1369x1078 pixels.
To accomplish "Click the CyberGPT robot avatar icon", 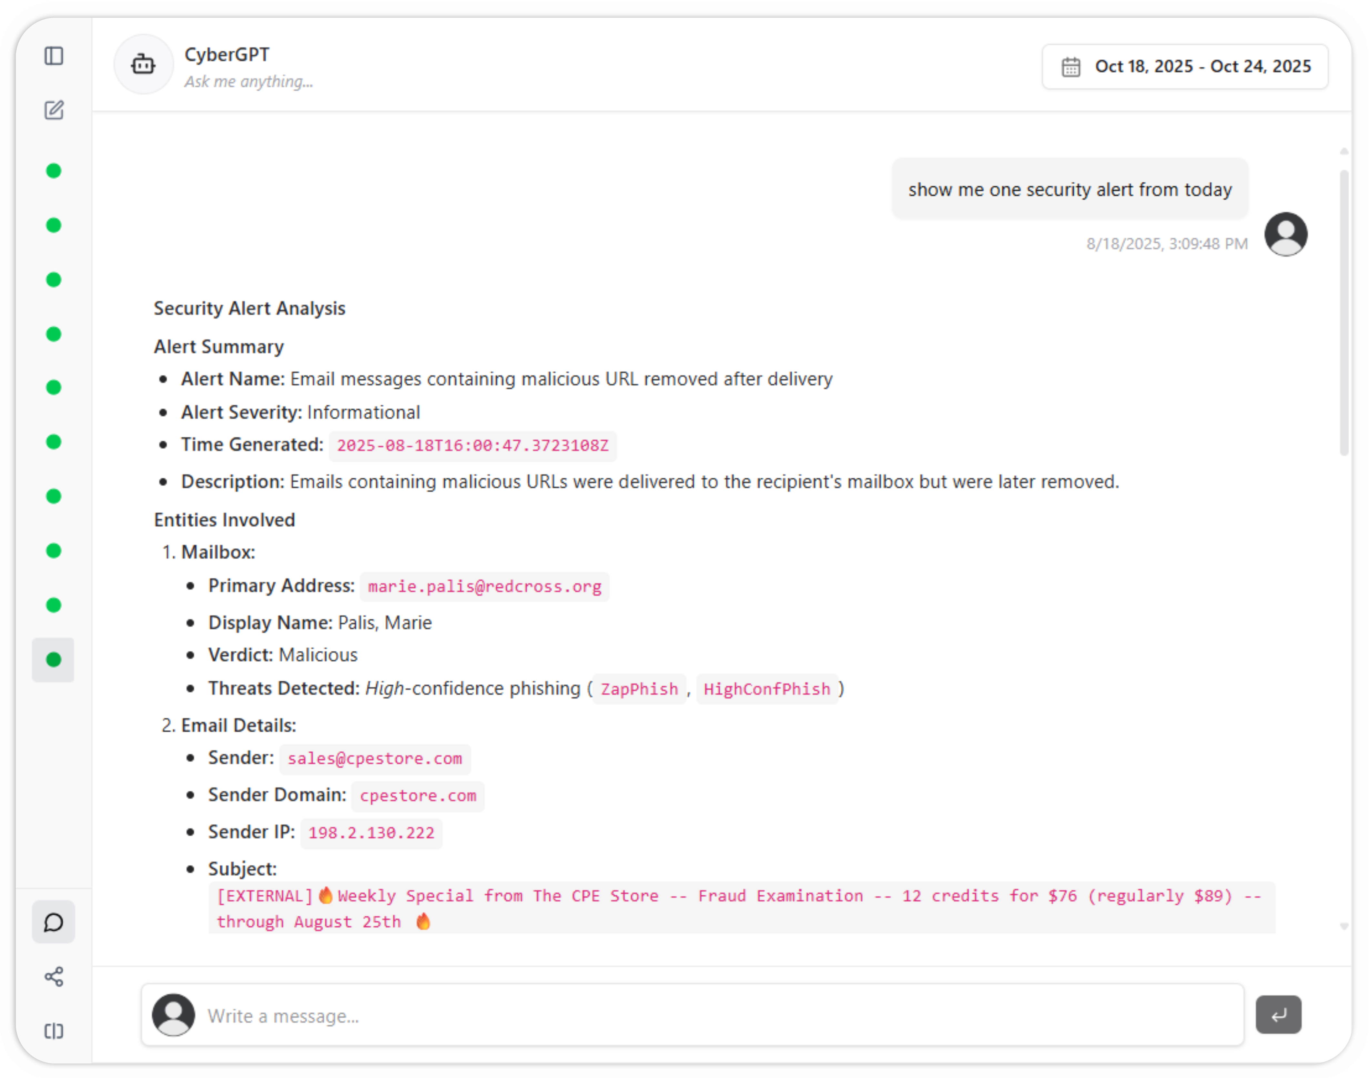I will (x=143, y=64).
